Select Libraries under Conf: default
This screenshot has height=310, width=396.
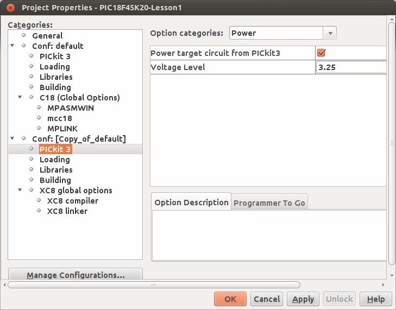pos(56,77)
